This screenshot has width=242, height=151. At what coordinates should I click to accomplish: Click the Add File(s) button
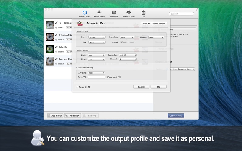click(55, 116)
